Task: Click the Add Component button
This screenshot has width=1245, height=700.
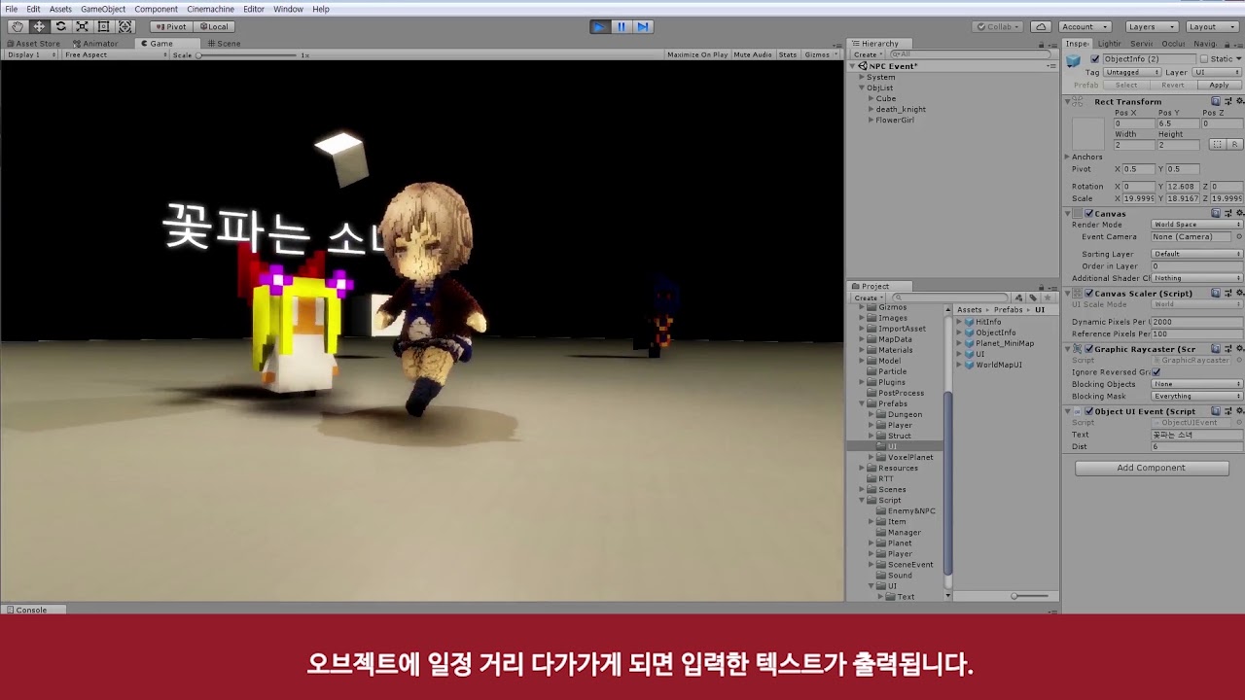Action: pos(1152,468)
